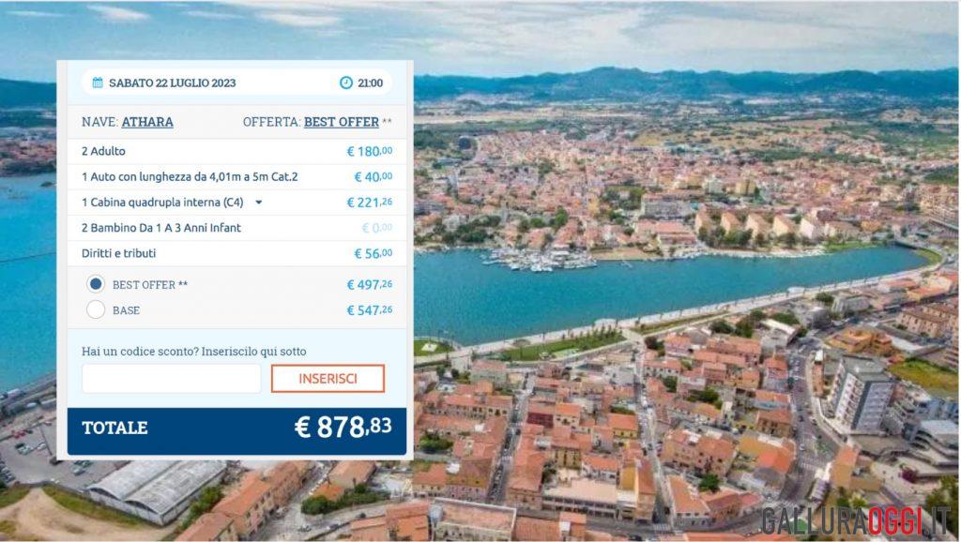The width and height of the screenshot is (961, 542).
Task: Click the 1 Cabina quadrupla interna (C4) label
Action: coord(162,203)
